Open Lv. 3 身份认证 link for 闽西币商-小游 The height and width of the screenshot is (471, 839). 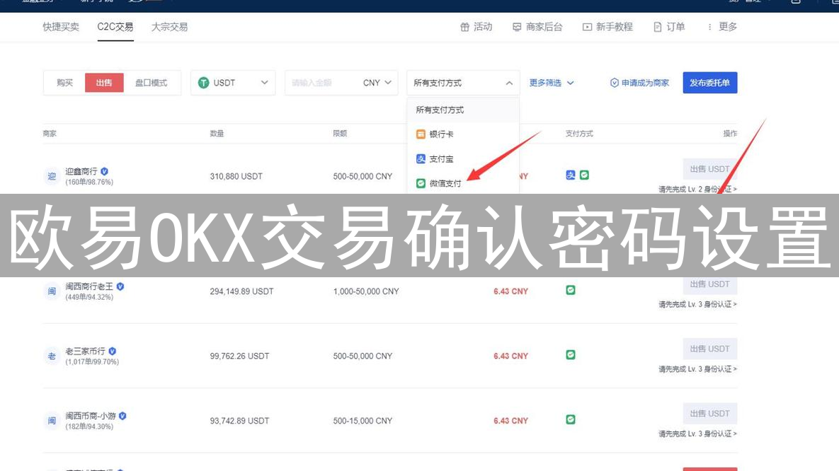click(x=697, y=434)
